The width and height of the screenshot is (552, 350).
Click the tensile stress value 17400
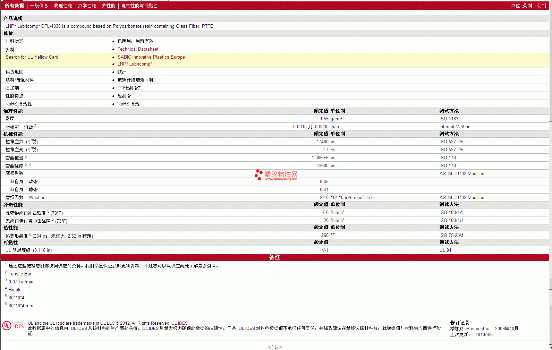[322, 142]
